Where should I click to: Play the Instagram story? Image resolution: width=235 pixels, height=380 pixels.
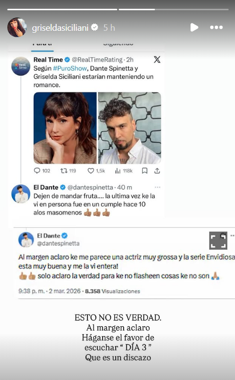coord(194,27)
